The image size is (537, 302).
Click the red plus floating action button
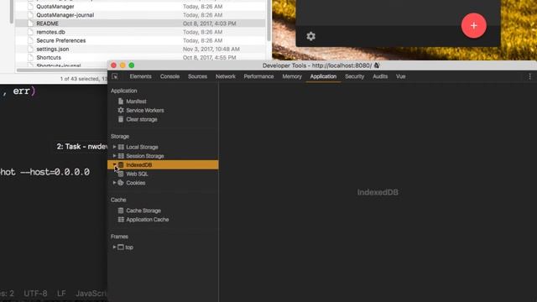473,25
